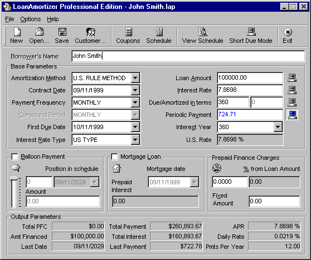Expand the Amortization Method dropdown
Screen dimensions: 311x260
tap(135, 78)
